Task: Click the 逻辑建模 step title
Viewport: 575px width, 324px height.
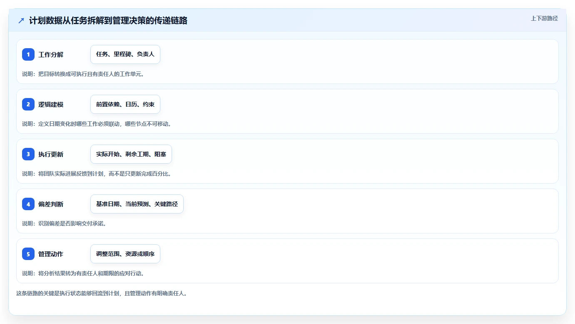Action: pyautogui.click(x=51, y=104)
